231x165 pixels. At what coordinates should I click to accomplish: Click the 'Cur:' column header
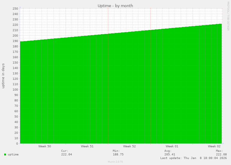point(65,151)
